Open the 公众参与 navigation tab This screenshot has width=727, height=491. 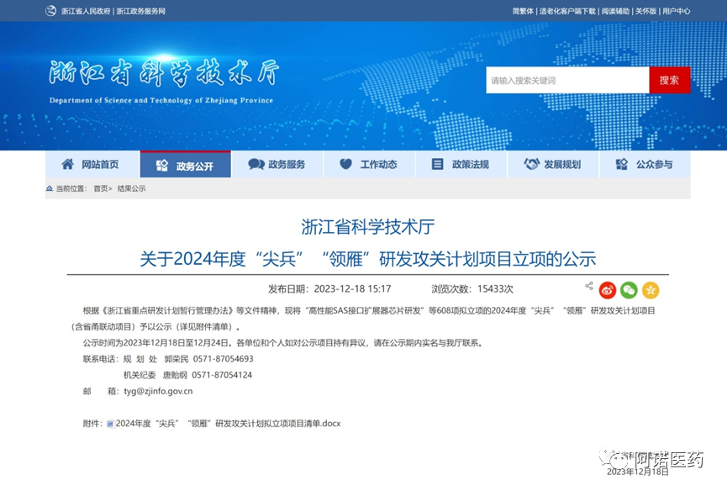click(x=644, y=165)
